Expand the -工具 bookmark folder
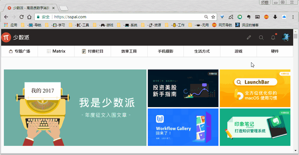The width and height of the screenshot is (299, 155). click(x=79, y=25)
